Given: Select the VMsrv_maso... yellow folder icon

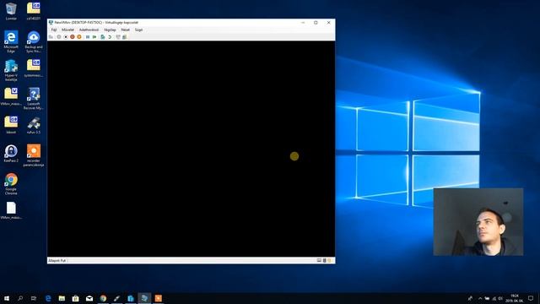Looking at the screenshot, I should tap(11, 97).
